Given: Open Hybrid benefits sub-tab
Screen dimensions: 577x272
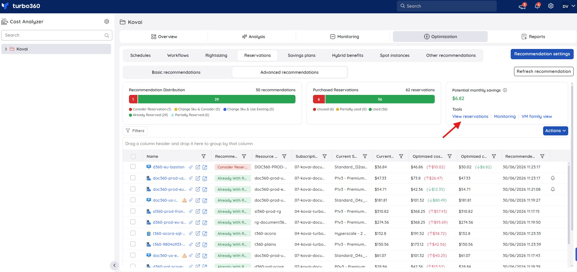Looking at the screenshot, I should tap(348, 55).
